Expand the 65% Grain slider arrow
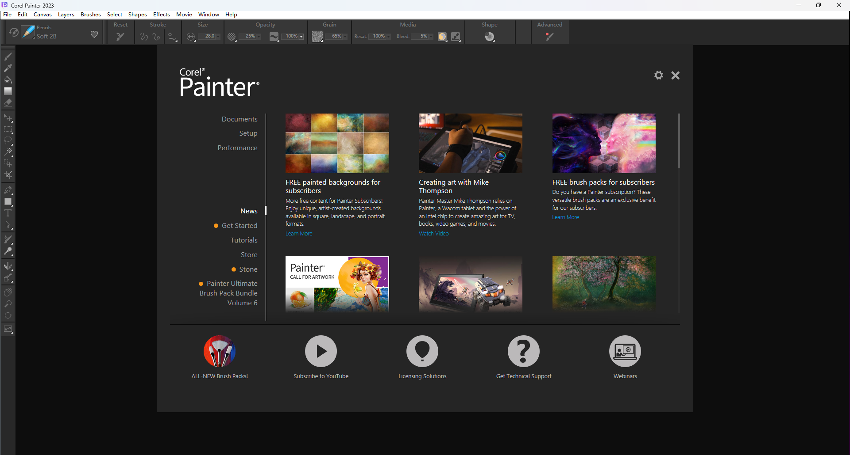 click(345, 36)
